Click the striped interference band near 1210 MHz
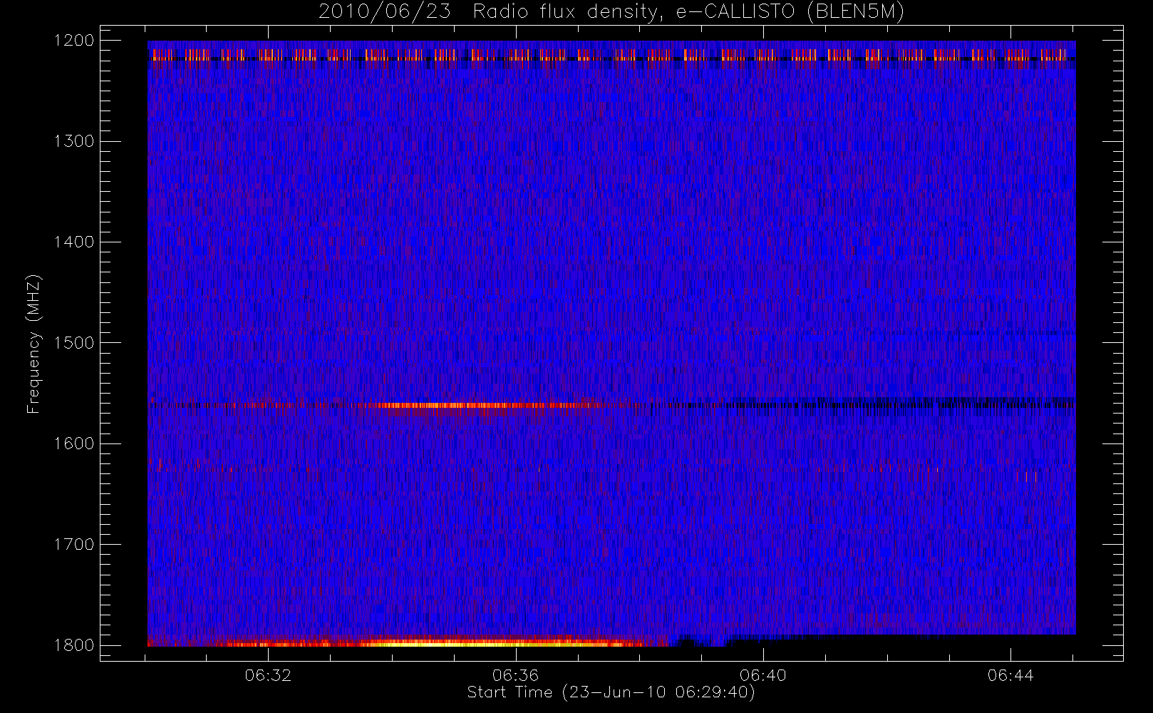The image size is (1153, 713). [x=611, y=54]
